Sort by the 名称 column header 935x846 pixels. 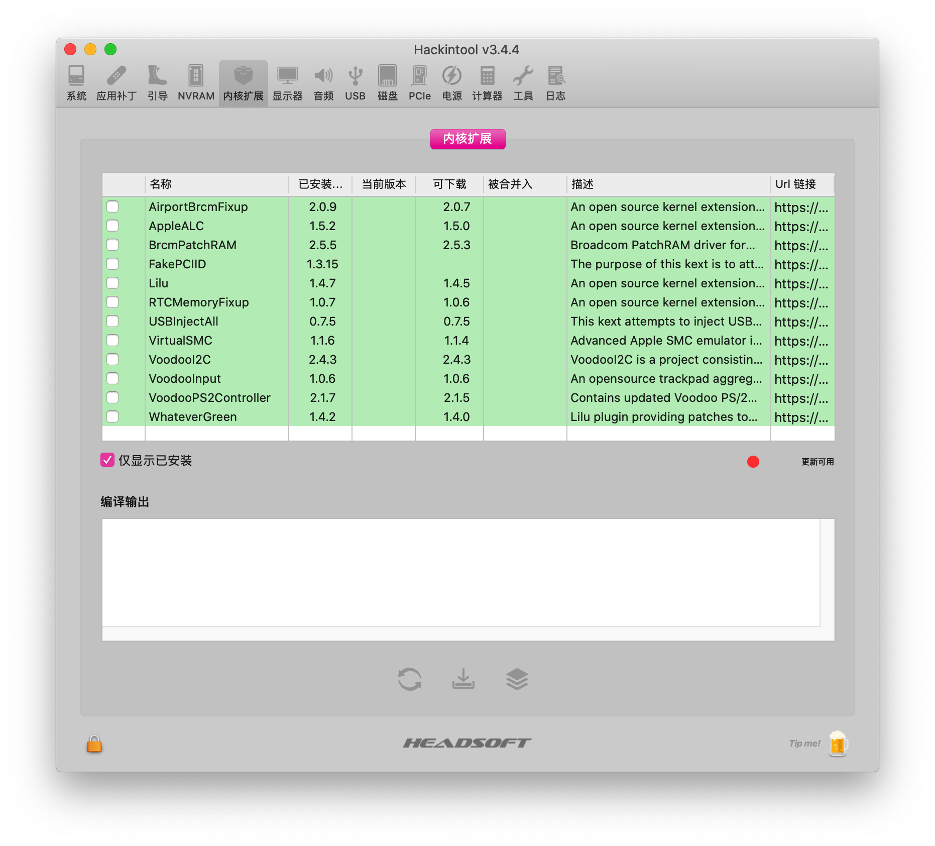[x=216, y=184]
